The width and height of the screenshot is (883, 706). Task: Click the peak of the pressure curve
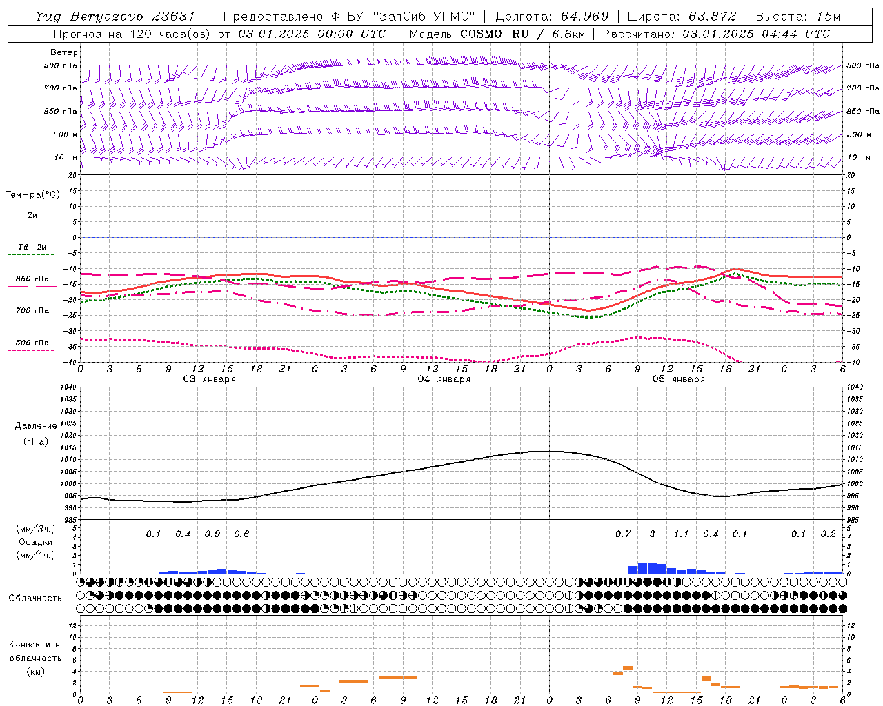click(550, 451)
